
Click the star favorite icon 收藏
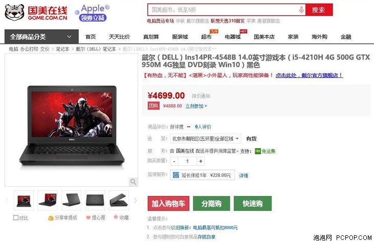(116, 217)
